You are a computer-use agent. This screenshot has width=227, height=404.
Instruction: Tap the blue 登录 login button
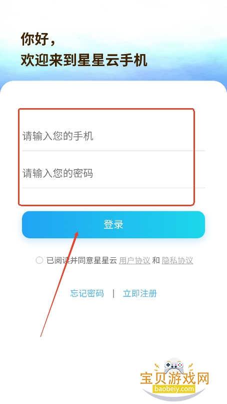(x=113, y=224)
